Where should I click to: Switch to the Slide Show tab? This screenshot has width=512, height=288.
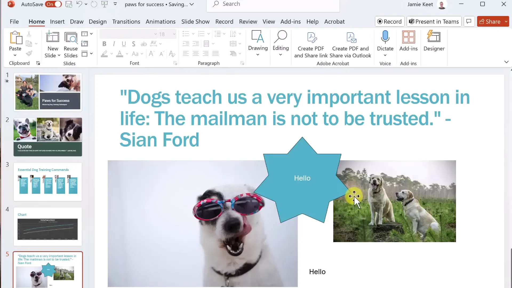pyautogui.click(x=195, y=22)
